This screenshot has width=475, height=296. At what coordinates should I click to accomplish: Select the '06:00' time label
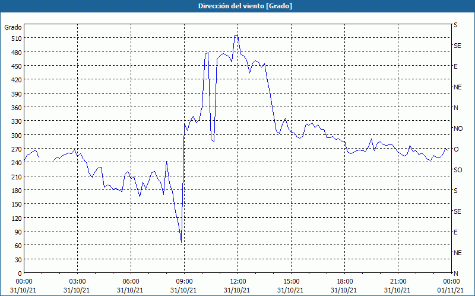click(x=131, y=282)
